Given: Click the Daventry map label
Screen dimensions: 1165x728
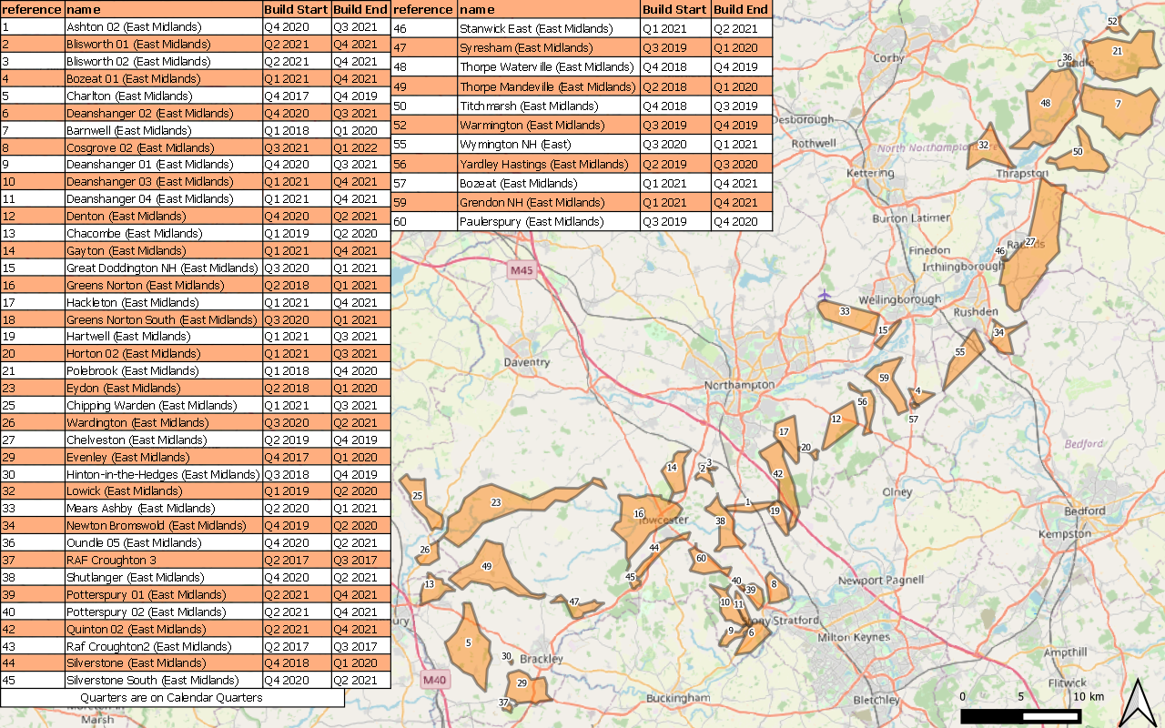Looking at the screenshot, I should [526, 362].
